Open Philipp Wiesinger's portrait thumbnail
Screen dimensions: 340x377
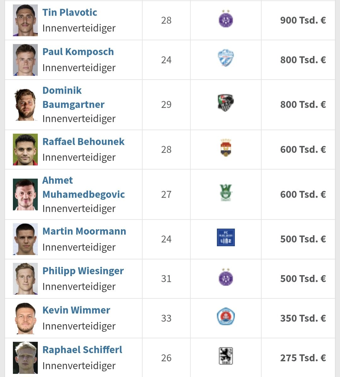25,279
